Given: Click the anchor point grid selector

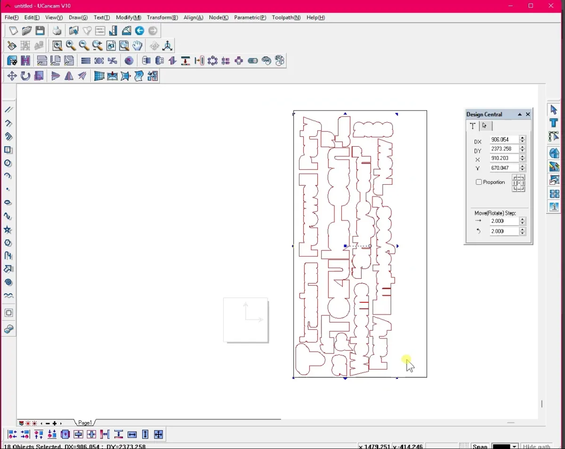Looking at the screenshot, I should tap(518, 183).
